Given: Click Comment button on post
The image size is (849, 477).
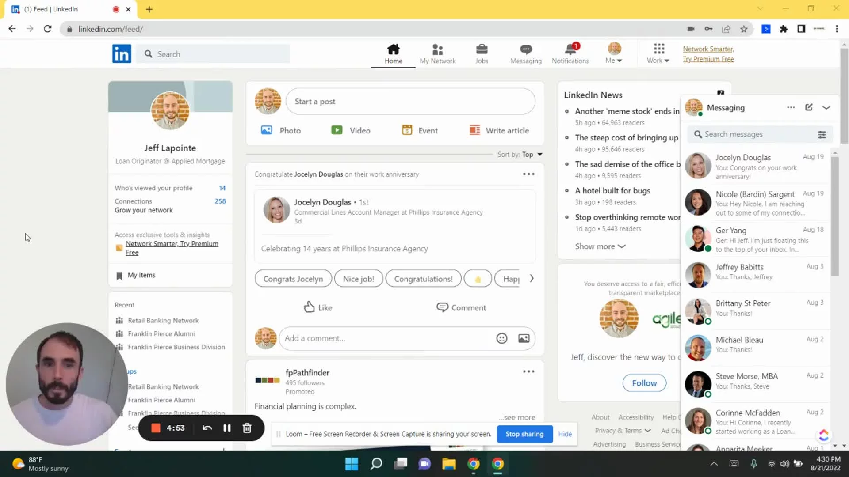Looking at the screenshot, I should pos(461,307).
